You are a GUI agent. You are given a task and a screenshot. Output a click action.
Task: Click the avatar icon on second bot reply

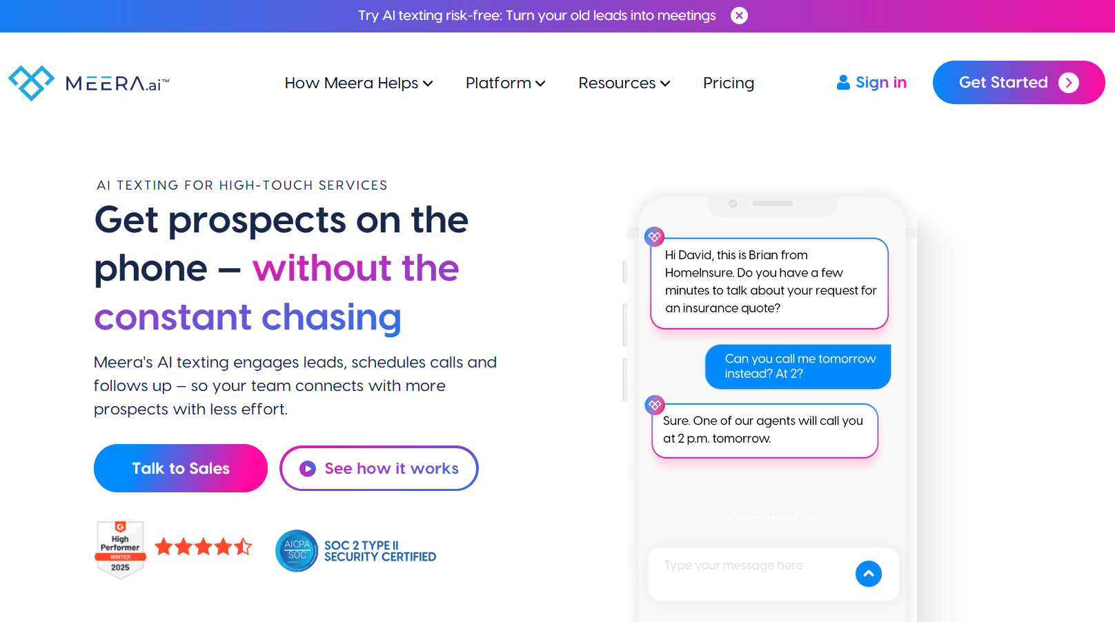(x=654, y=405)
